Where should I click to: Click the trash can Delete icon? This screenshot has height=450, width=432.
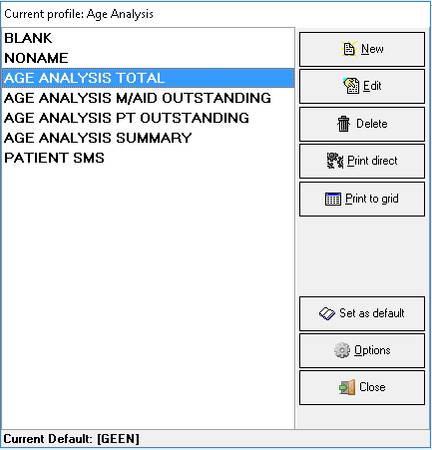pos(343,124)
